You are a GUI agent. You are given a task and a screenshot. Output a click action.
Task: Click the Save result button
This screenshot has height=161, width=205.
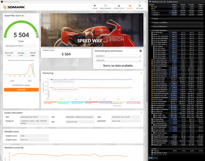[29, 81]
